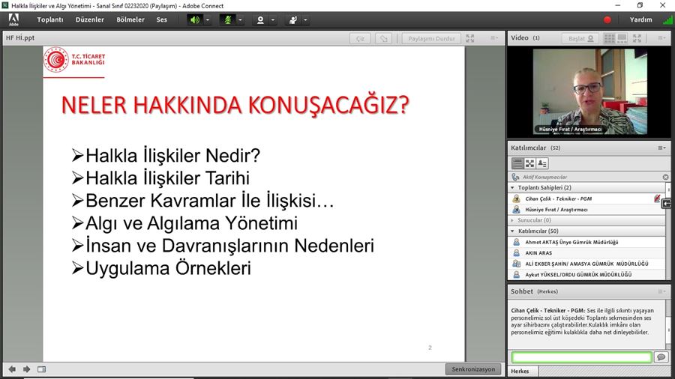Go to the next slide arrow
Viewport: 675px width, 379px height.
(27, 369)
